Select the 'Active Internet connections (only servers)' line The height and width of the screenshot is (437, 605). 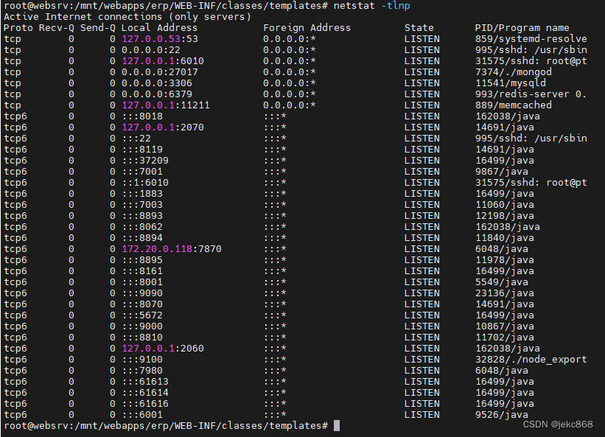tap(127, 17)
